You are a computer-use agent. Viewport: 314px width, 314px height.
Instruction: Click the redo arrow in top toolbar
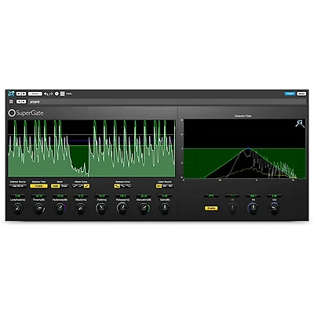tap(51, 93)
